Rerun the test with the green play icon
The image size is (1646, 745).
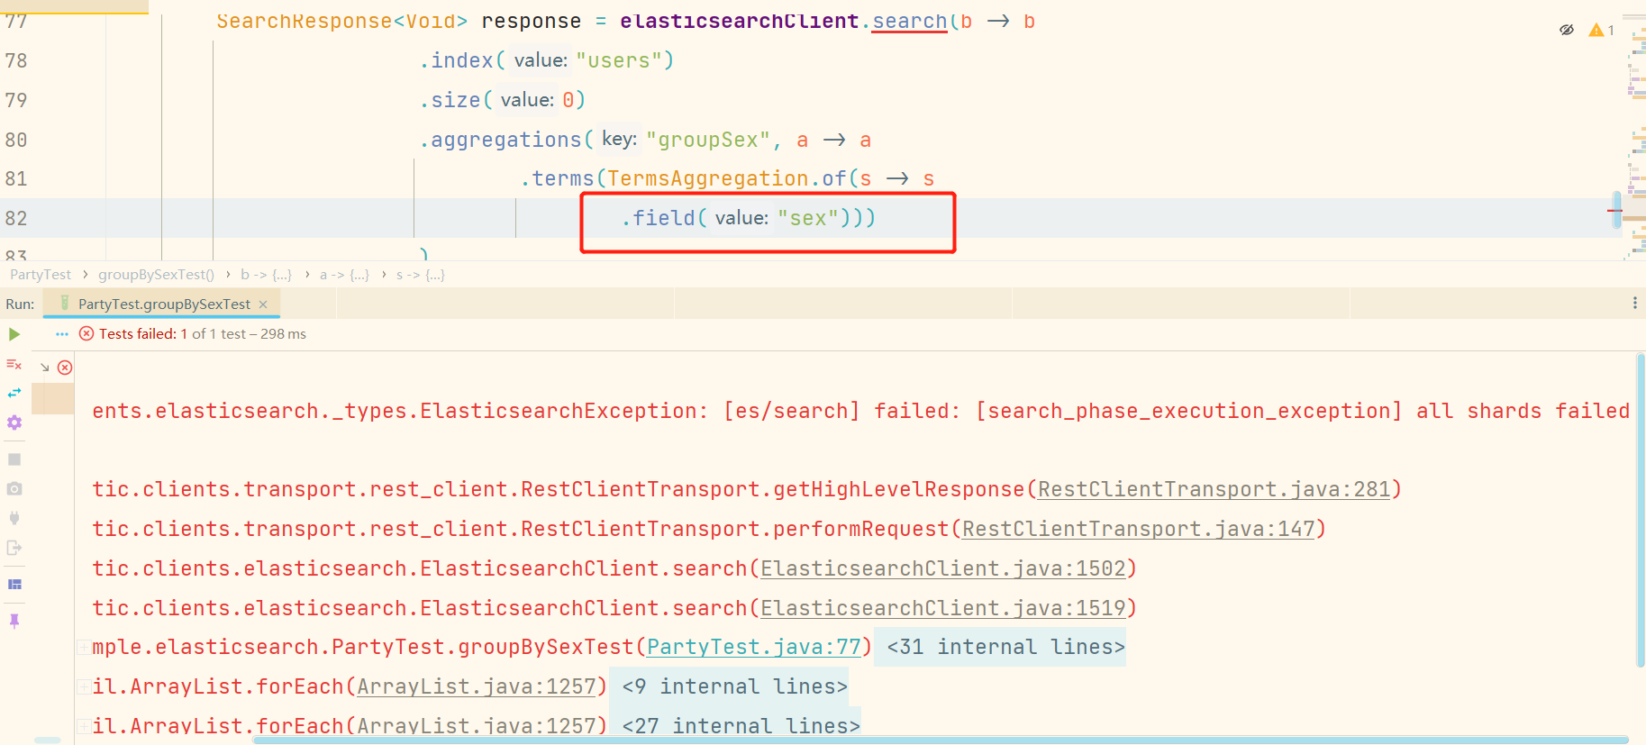14,334
